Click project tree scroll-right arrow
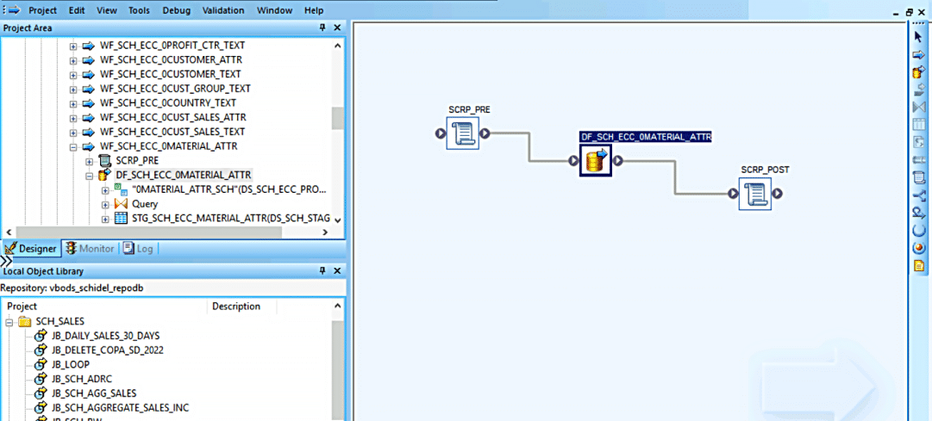This screenshot has height=421, width=932. pos(325,232)
